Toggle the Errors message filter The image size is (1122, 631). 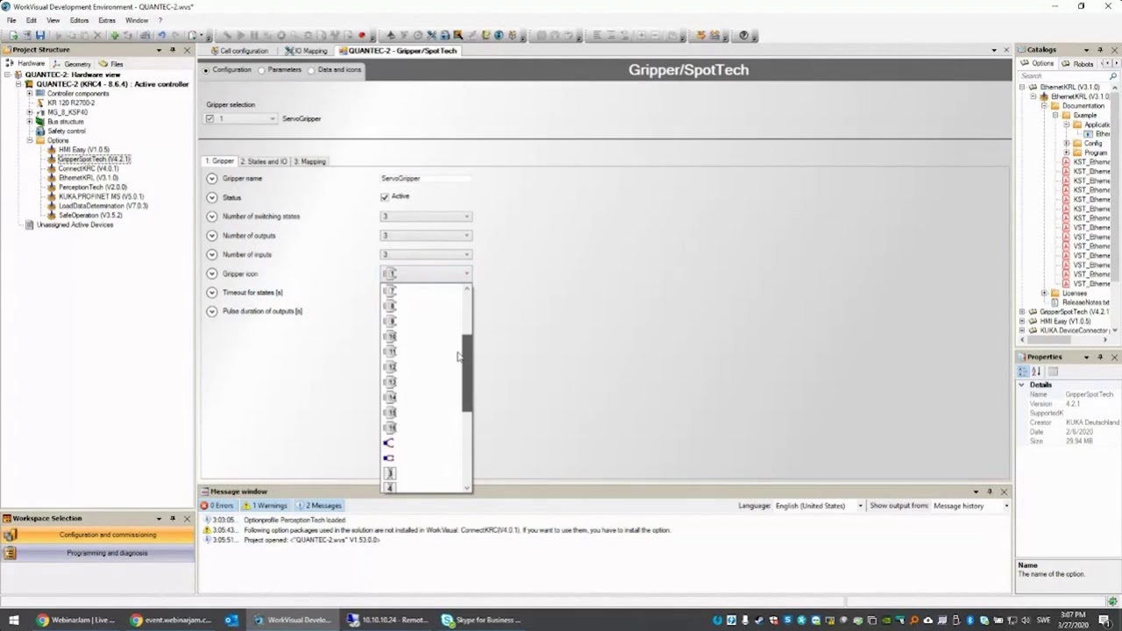[x=217, y=506]
